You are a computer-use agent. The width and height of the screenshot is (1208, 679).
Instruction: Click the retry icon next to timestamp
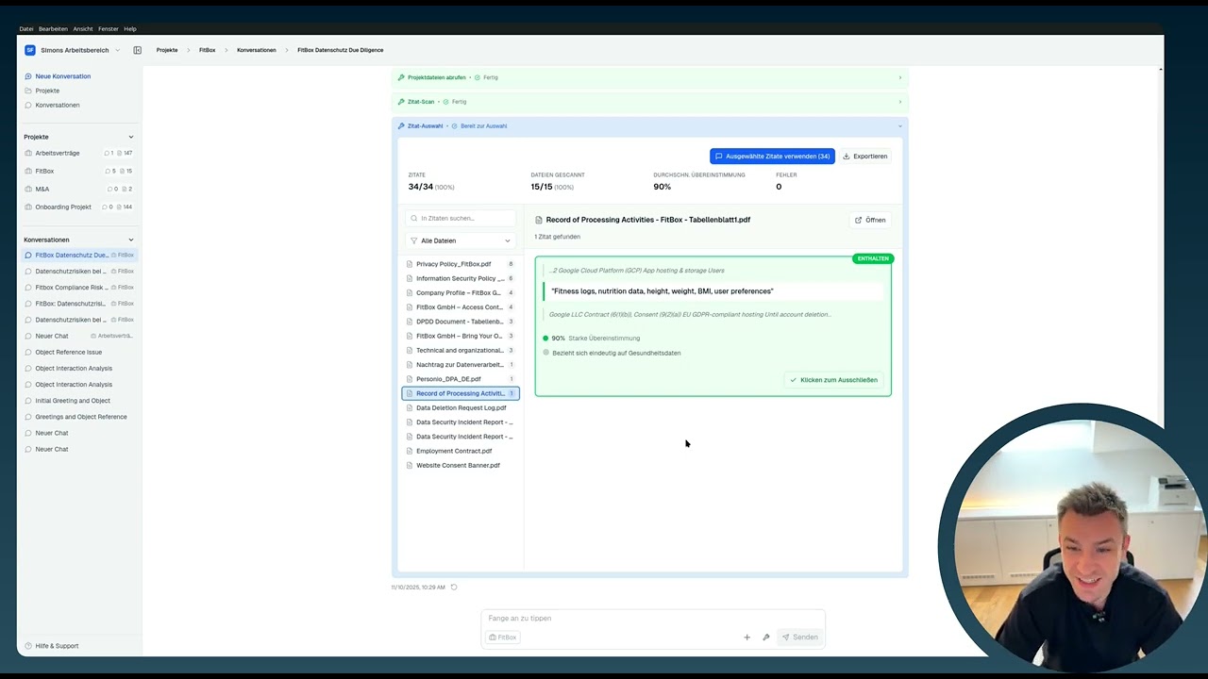pyautogui.click(x=454, y=588)
